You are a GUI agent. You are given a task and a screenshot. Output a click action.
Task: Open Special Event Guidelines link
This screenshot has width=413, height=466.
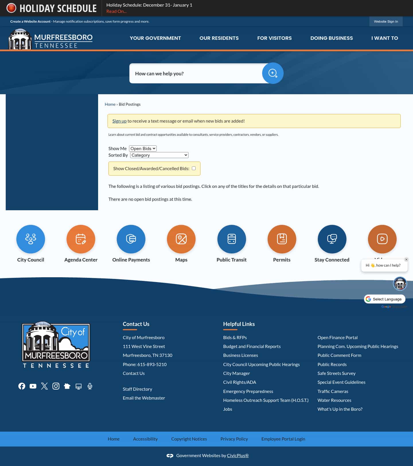click(x=341, y=382)
